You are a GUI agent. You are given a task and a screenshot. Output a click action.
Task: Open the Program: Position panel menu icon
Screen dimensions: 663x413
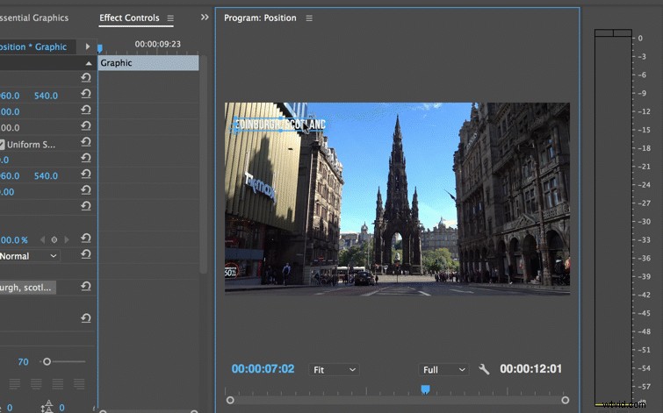click(309, 18)
